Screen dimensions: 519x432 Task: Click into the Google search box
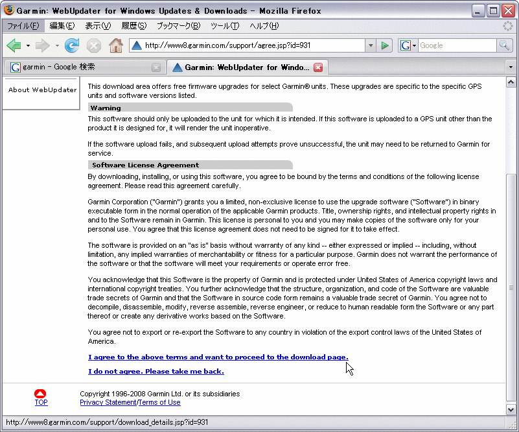tap(457, 45)
